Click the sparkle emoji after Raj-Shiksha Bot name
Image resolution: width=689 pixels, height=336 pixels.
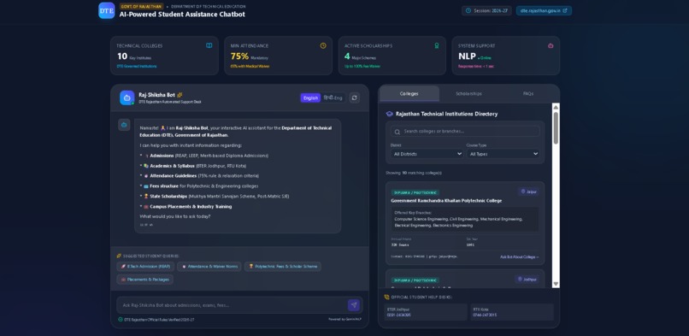click(x=180, y=94)
